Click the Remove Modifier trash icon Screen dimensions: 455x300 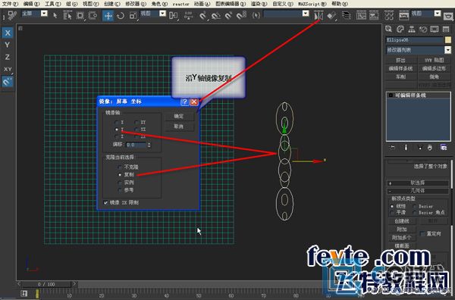point(430,148)
